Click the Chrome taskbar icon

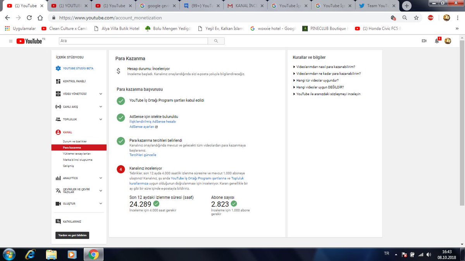click(93, 254)
